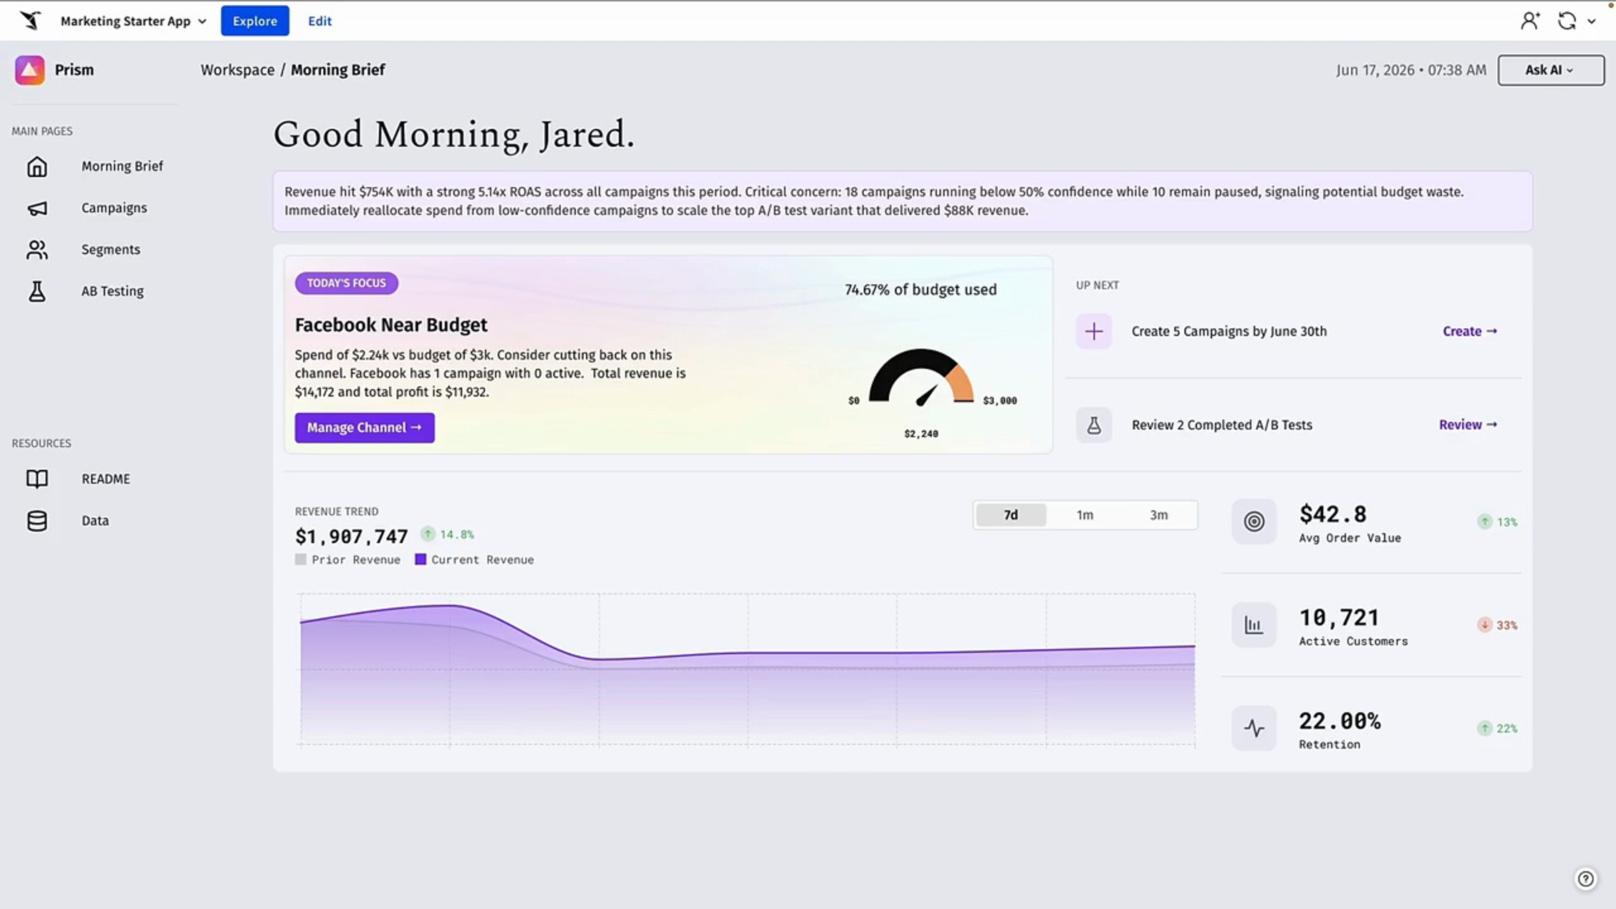Click the README book icon
The height and width of the screenshot is (909, 1616).
36,478
